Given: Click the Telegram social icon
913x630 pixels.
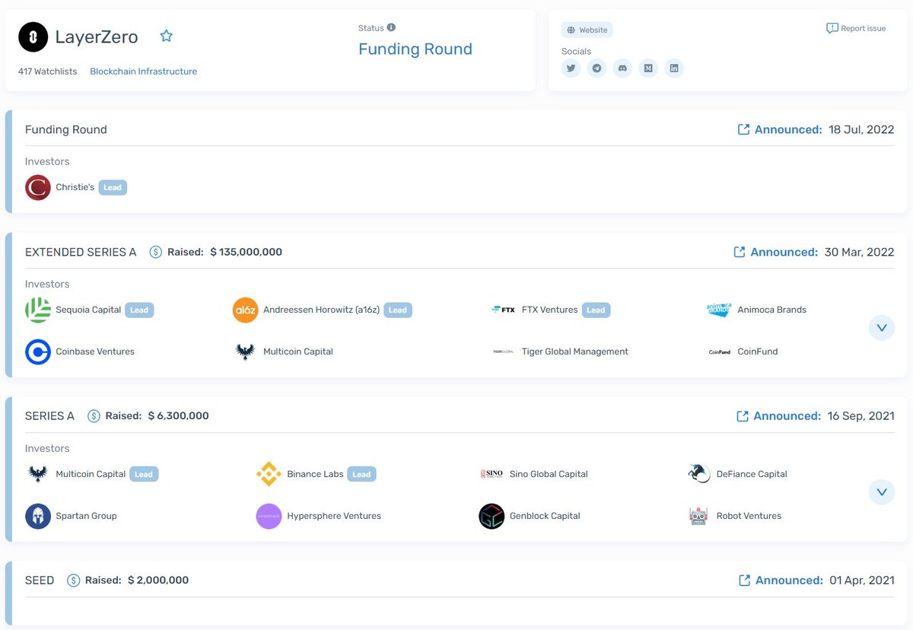Looking at the screenshot, I should click(596, 68).
